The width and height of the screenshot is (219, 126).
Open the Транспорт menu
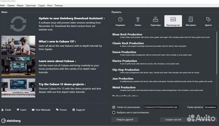(x=31, y=5)
